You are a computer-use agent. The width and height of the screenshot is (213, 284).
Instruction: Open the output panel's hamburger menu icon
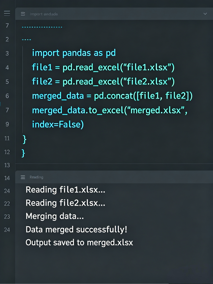click(23, 177)
